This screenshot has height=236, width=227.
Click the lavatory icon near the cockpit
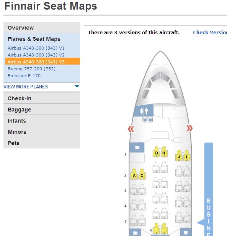[144, 111]
